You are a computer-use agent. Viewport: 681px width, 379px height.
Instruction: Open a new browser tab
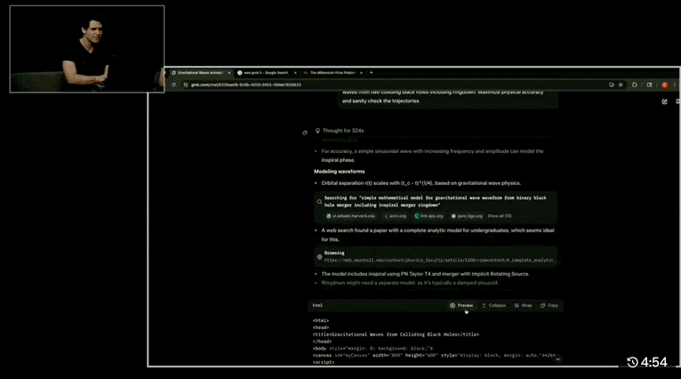tap(372, 72)
